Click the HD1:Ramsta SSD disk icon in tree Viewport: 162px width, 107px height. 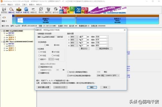4,42
